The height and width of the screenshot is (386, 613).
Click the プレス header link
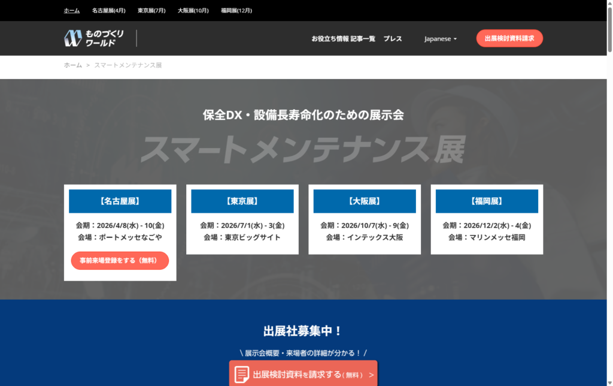click(x=393, y=38)
